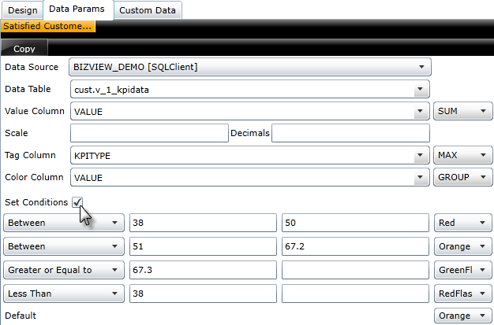494x325 pixels.
Task: Click the Less Than value field 38
Action: [203, 294]
